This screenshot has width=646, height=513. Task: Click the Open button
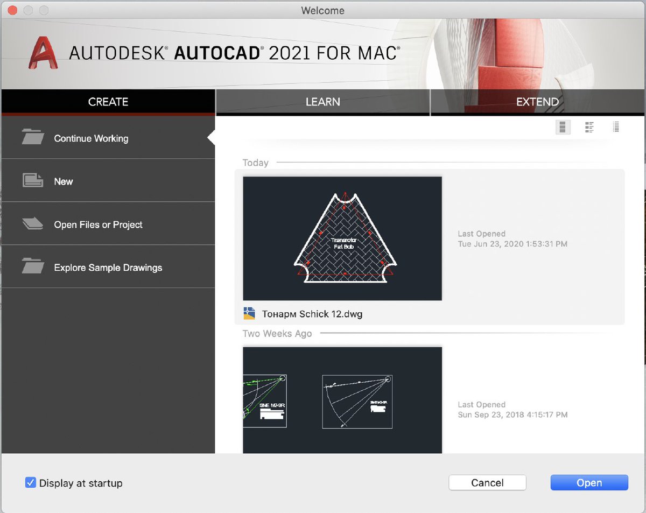click(589, 483)
